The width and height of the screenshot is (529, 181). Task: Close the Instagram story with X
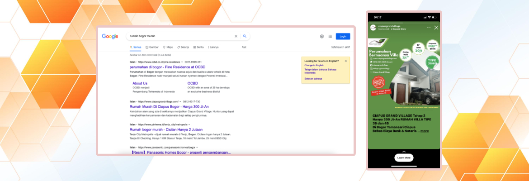pos(436,28)
